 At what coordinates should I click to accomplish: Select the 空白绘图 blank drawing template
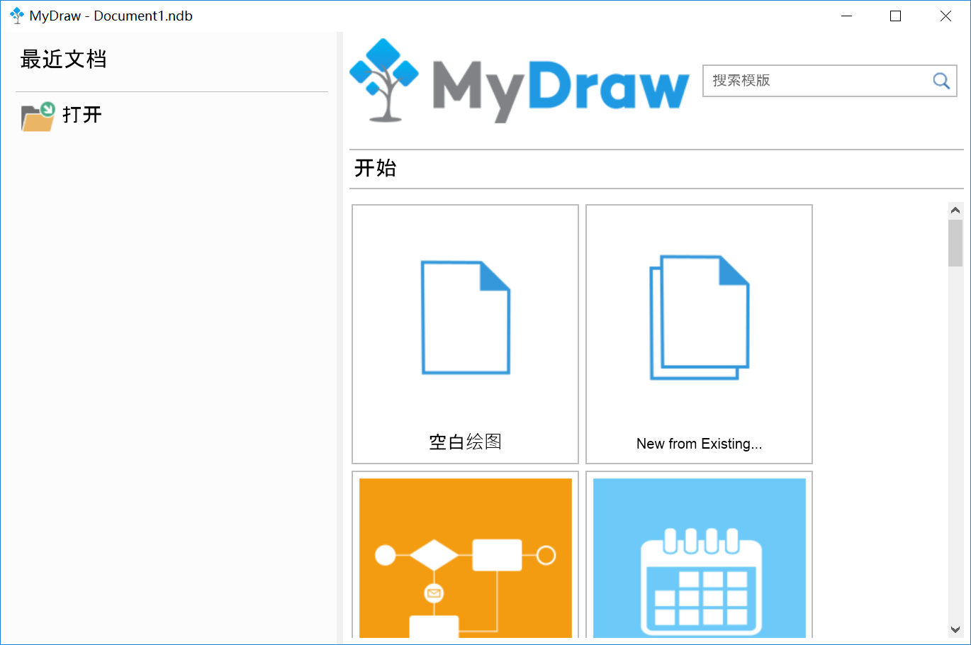(x=465, y=335)
